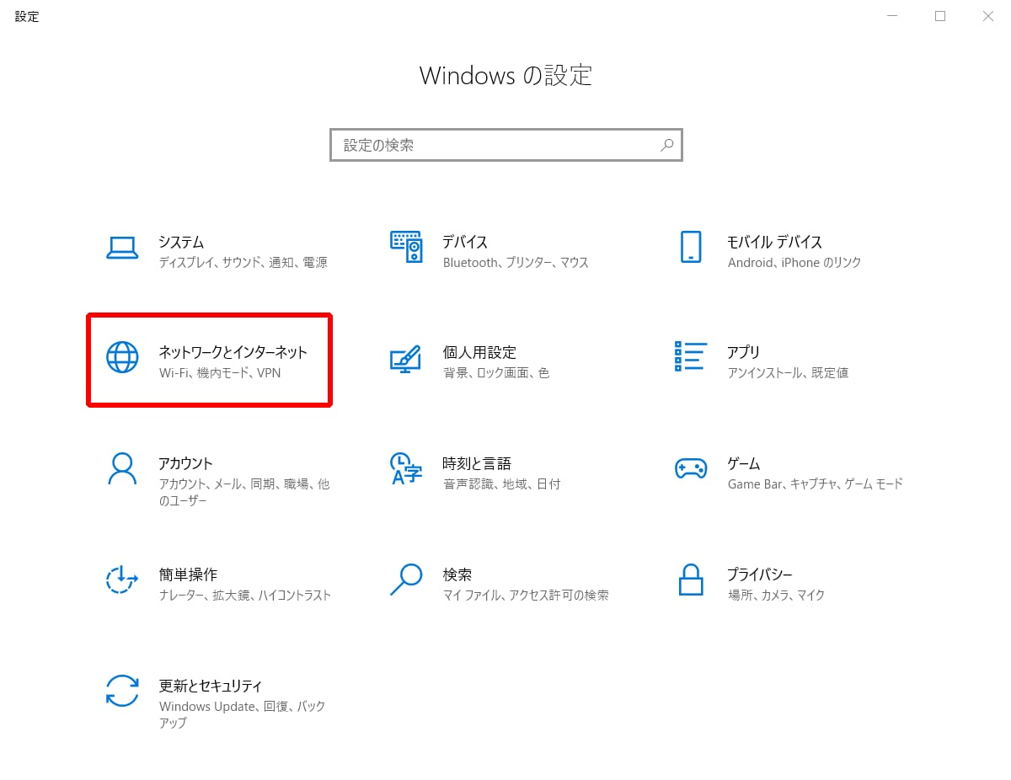Close the 設定 window
The width and height of the screenshot is (1011, 780).
[988, 16]
